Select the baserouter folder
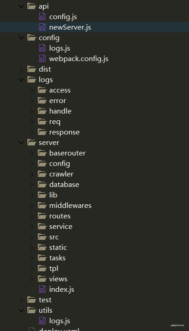 pos(67,153)
